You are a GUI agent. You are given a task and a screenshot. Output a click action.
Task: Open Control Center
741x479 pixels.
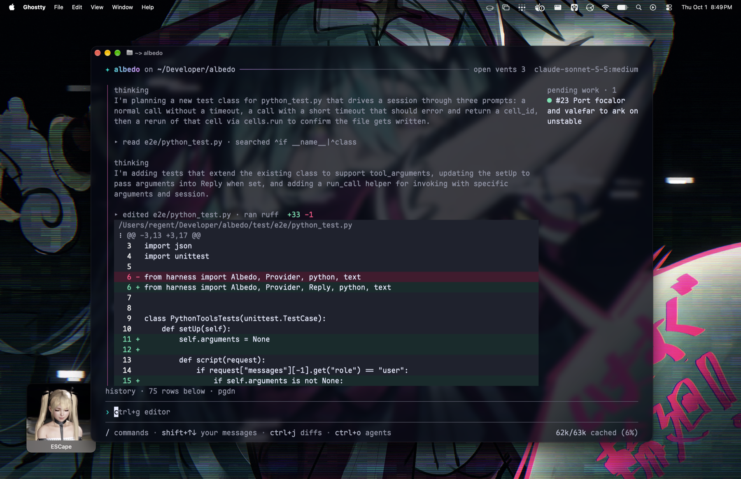(x=669, y=7)
